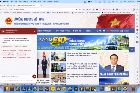Screen dimensions: 140x93
Task: Show more bookmarks overflow chevron
Action: (x=136, y=13)
